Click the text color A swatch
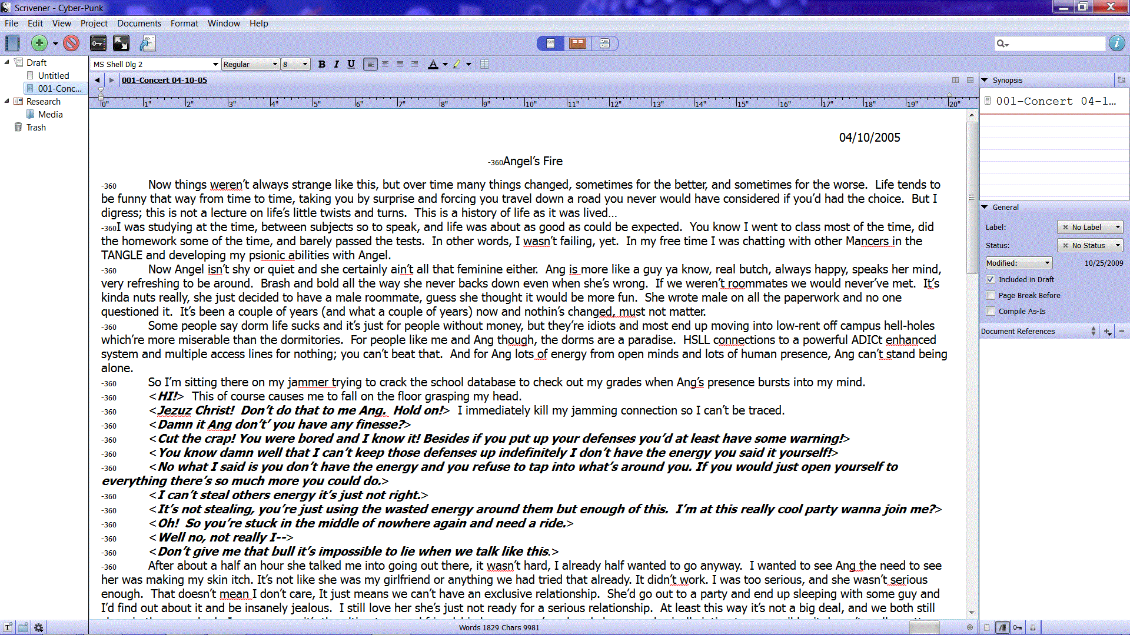 tap(433, 64)
